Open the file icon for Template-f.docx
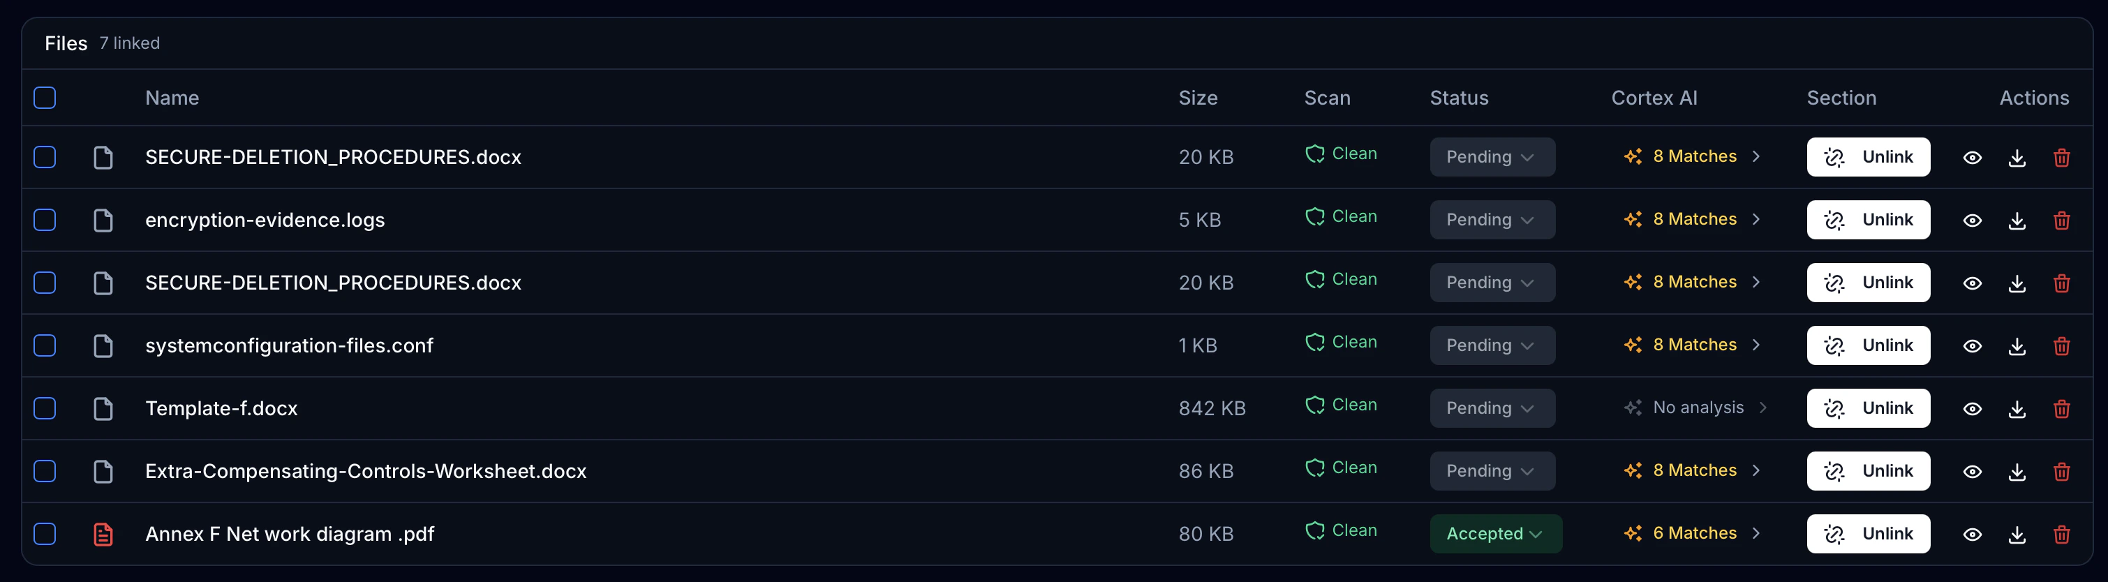Image resolution: width=2108 pixels, height=582 pixels. 103,408
